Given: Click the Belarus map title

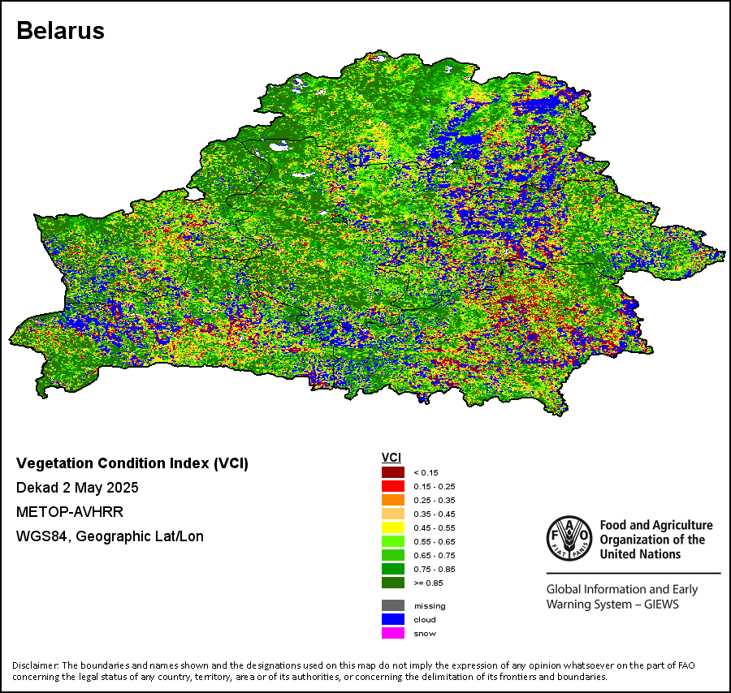Looking at the screenshot, I should (x=60, y=31).
